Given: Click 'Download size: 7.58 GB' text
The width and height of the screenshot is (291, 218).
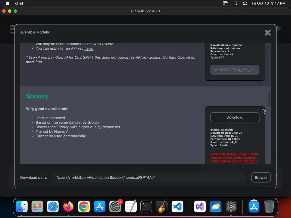Looking at the screenshot, I should click(x=226, y=133).
